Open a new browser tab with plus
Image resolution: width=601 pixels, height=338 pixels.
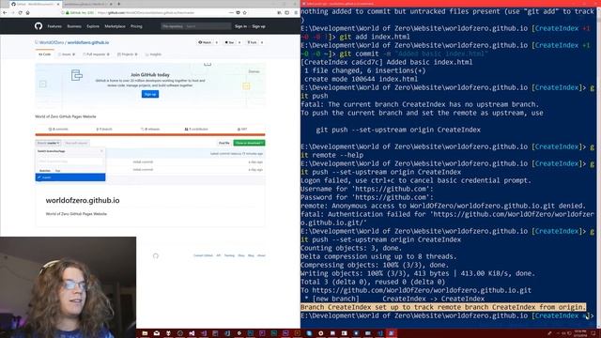point(119,4)
